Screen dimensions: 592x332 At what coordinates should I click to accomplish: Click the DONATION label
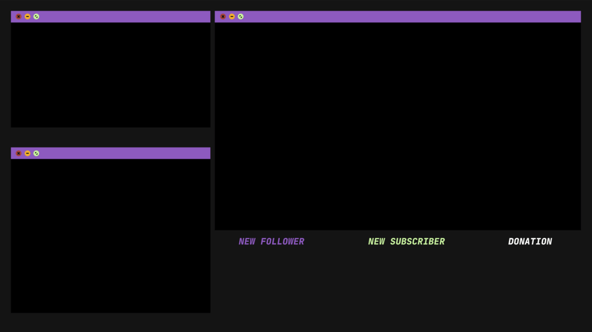pyautogui.click(x=530, y=242)
